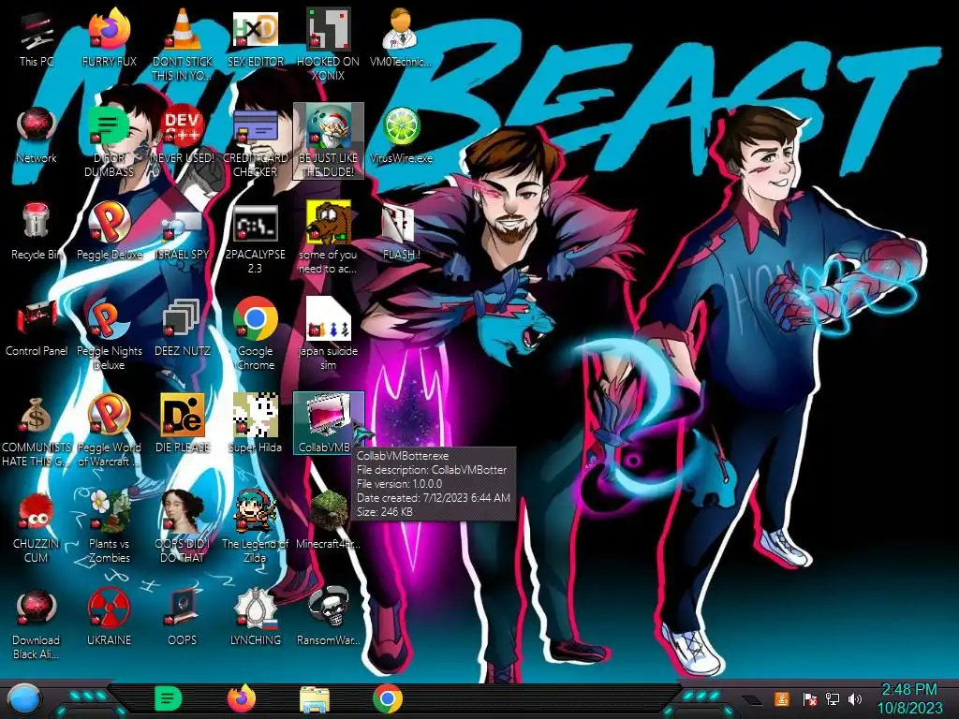The image size is (959, 719).
Task: Select the Download Black Ali... icon
Action: 37,624
